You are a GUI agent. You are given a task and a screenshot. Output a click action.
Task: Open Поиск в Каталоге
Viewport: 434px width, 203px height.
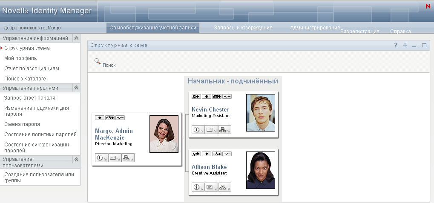pos(25,79)
